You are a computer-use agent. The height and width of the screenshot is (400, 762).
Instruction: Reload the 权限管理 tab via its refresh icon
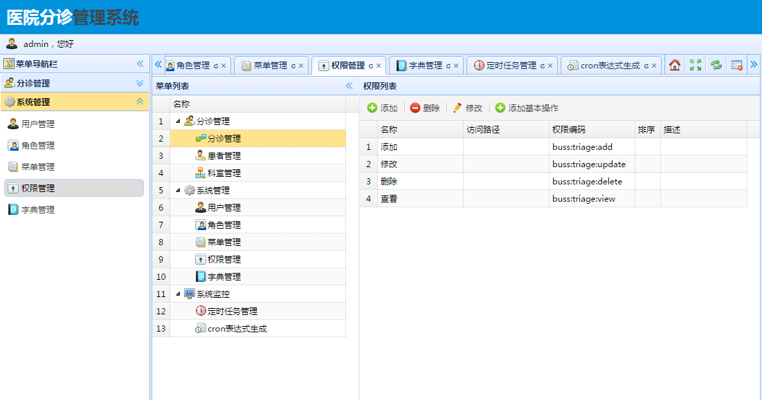(x=371, y=66)
